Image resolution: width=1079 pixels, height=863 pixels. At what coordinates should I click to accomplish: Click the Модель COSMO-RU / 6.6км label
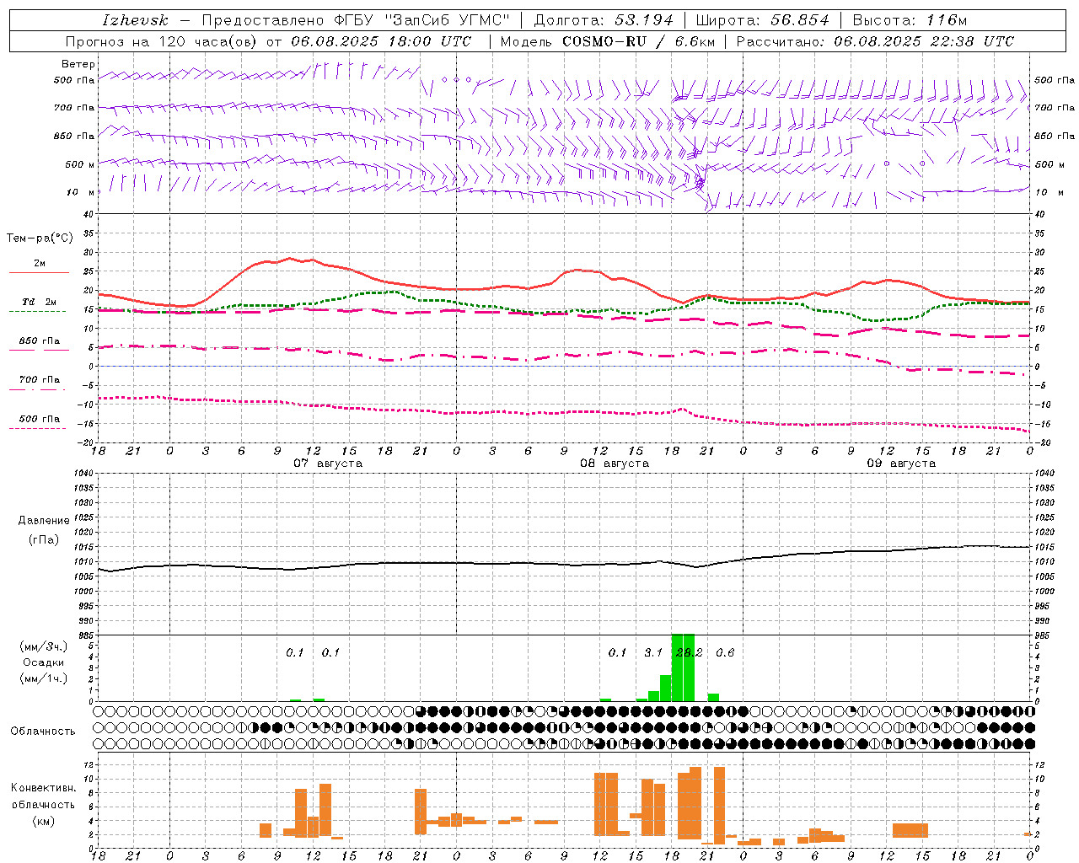point(607,41)
